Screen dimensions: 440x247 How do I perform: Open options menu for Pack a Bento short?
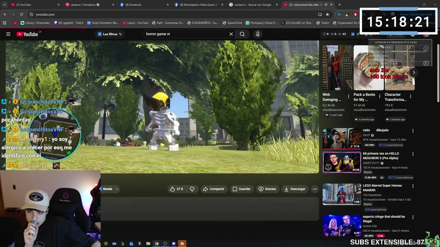(x=379, y=96)
